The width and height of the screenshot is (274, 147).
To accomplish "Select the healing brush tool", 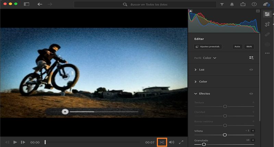I will 267,34.
